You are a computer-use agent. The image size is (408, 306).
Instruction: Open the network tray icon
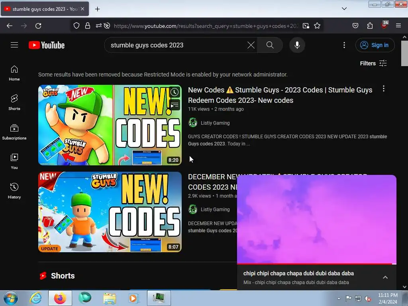tap(358, 298)
